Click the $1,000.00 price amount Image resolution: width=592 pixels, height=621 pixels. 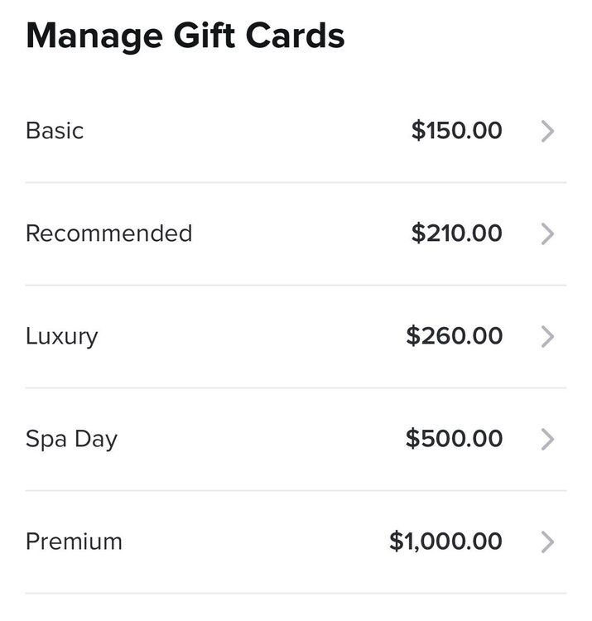pos(445,542)
